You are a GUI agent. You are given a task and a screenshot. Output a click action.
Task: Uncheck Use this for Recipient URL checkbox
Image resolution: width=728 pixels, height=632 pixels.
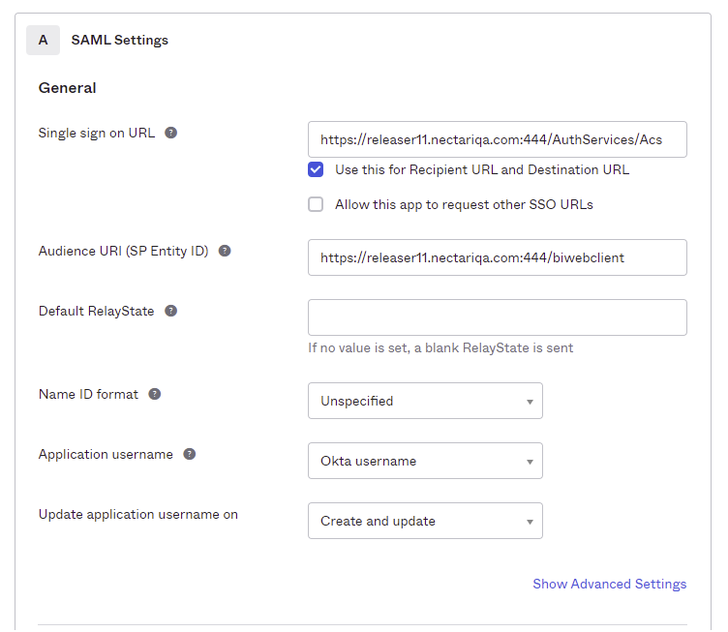tap(316, 169)
